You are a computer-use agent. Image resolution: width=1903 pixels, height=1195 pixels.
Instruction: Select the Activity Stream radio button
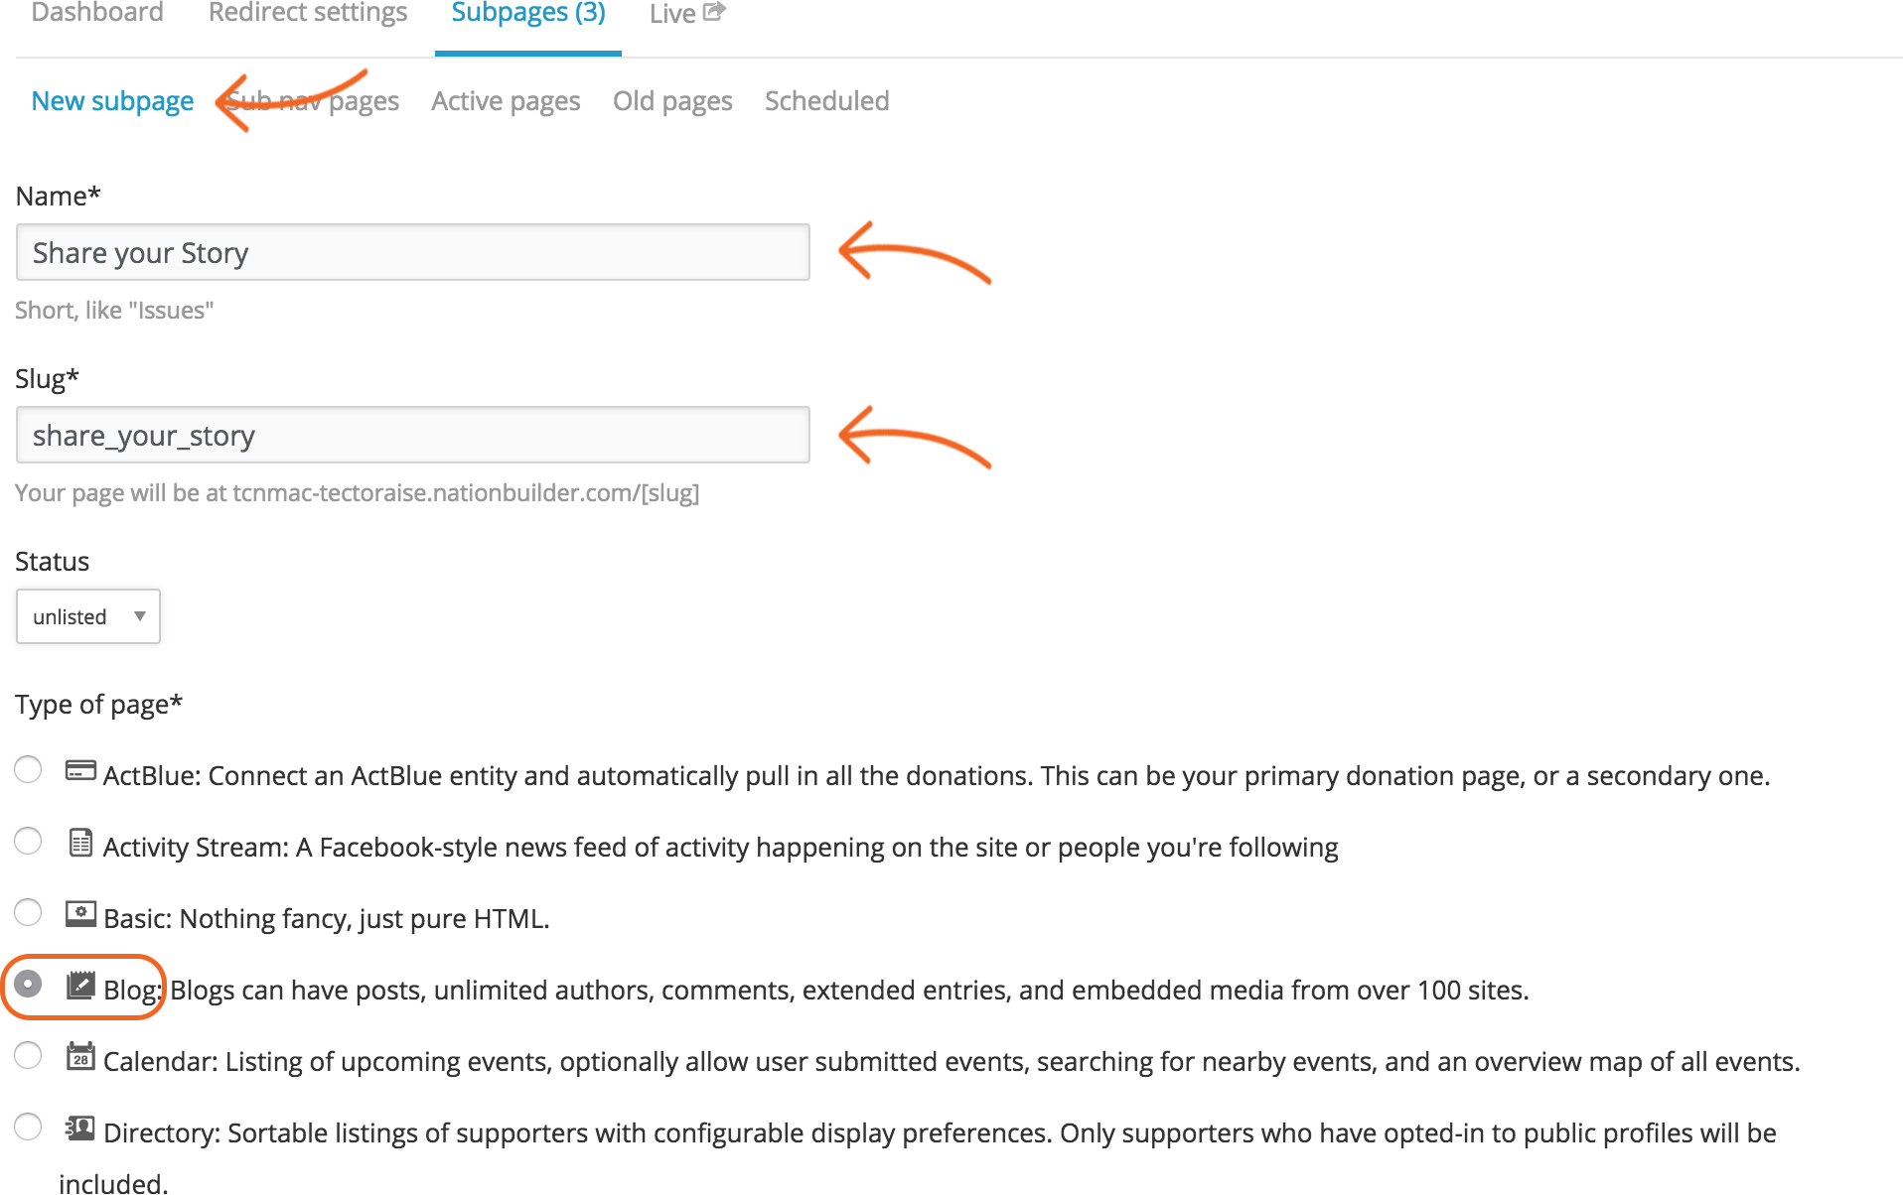pos(28,841)
